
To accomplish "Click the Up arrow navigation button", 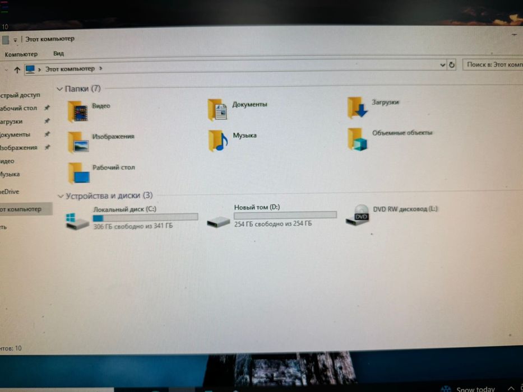I will pos(17,69).
